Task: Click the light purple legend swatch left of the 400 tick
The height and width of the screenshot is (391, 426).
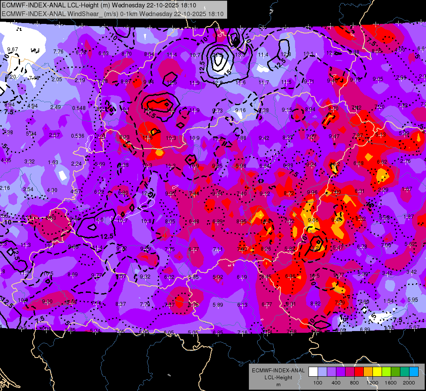Action: 332,372
